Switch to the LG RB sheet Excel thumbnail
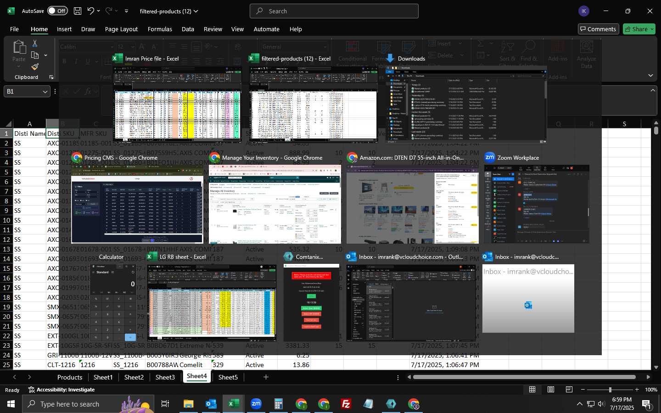661x413 pixels. coord(212,302)
